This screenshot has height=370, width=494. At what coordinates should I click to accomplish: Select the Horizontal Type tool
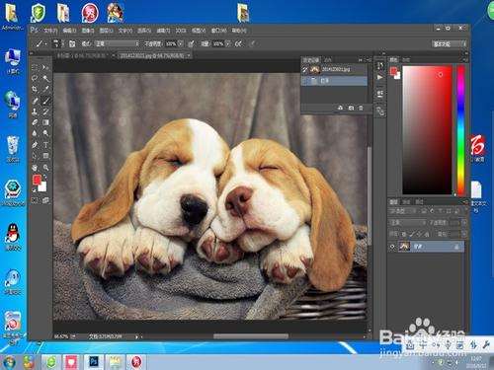click(x=45, y=145)
